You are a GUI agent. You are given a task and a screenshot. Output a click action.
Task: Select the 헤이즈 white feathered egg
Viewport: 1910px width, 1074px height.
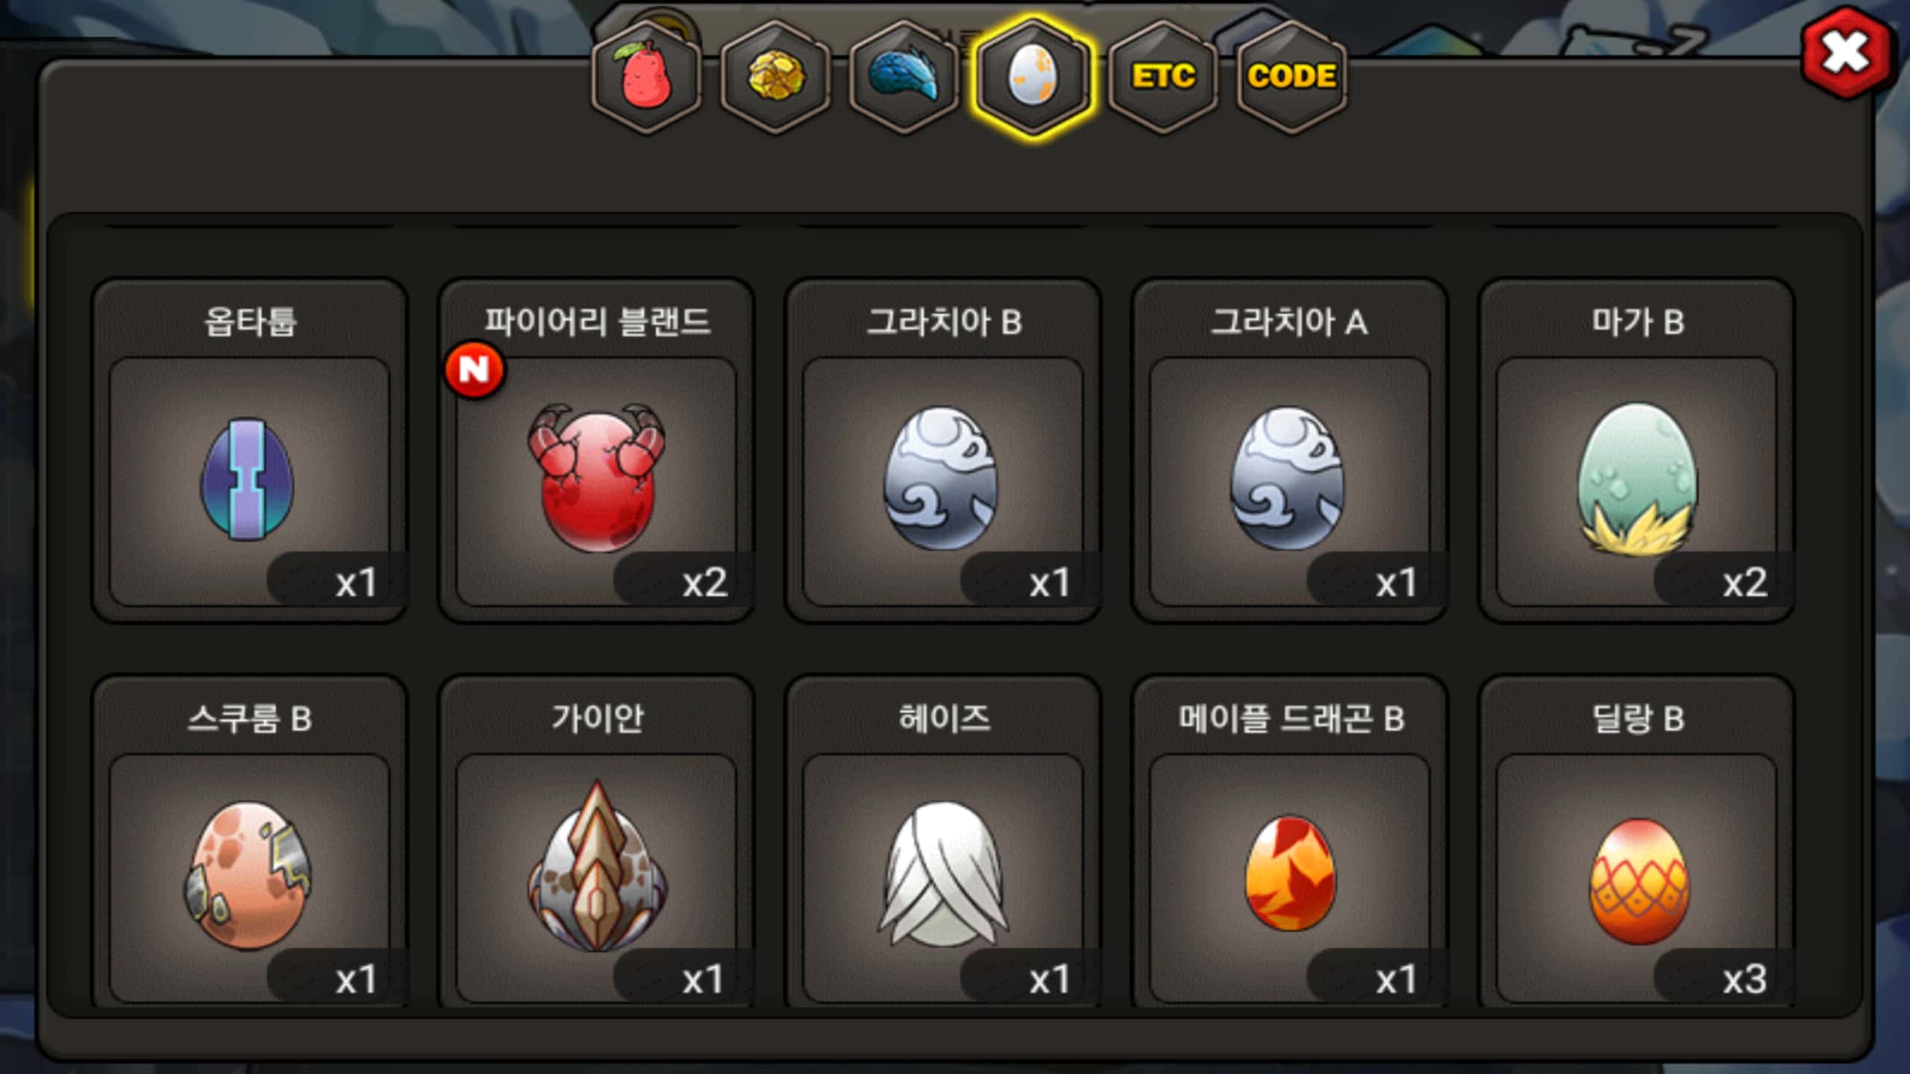coord(943,843)
